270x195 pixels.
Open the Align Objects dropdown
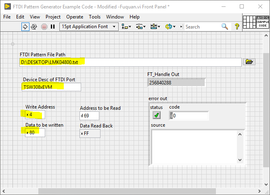point(126,27)
